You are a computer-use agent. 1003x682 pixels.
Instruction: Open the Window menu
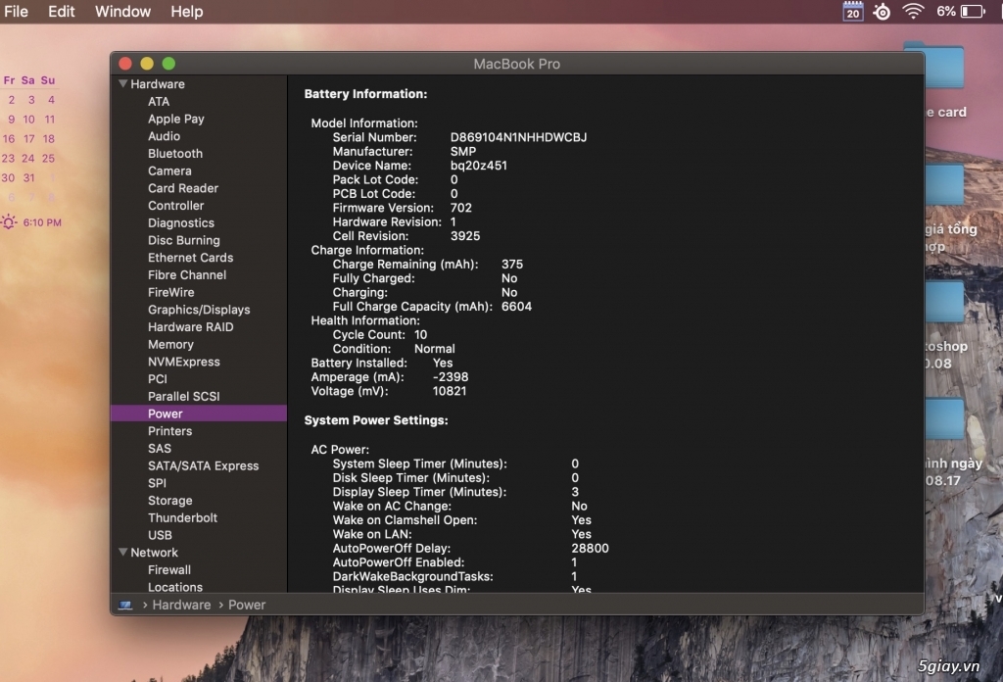click(121, 12)
